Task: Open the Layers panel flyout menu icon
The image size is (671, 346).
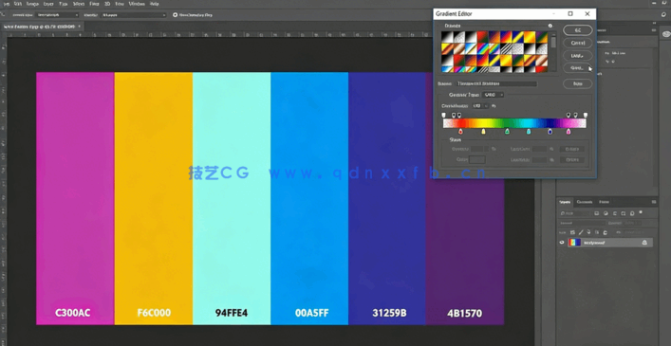Action: click(654, 202)
